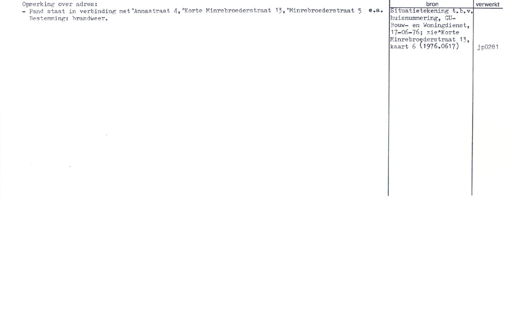This screenshot has height=329, width=507.
Task: Click the word 'brandweer'
Action: click(89, 18)
